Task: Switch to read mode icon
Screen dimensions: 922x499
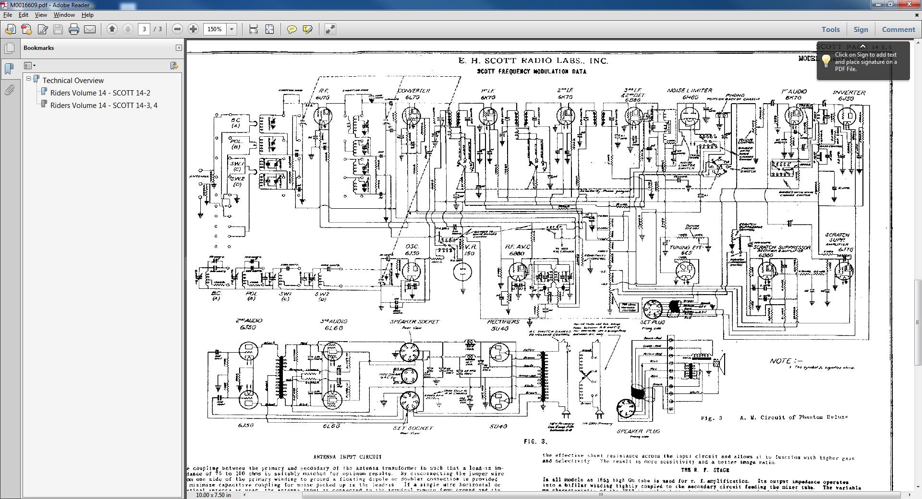Action: [x=330, y=29]
